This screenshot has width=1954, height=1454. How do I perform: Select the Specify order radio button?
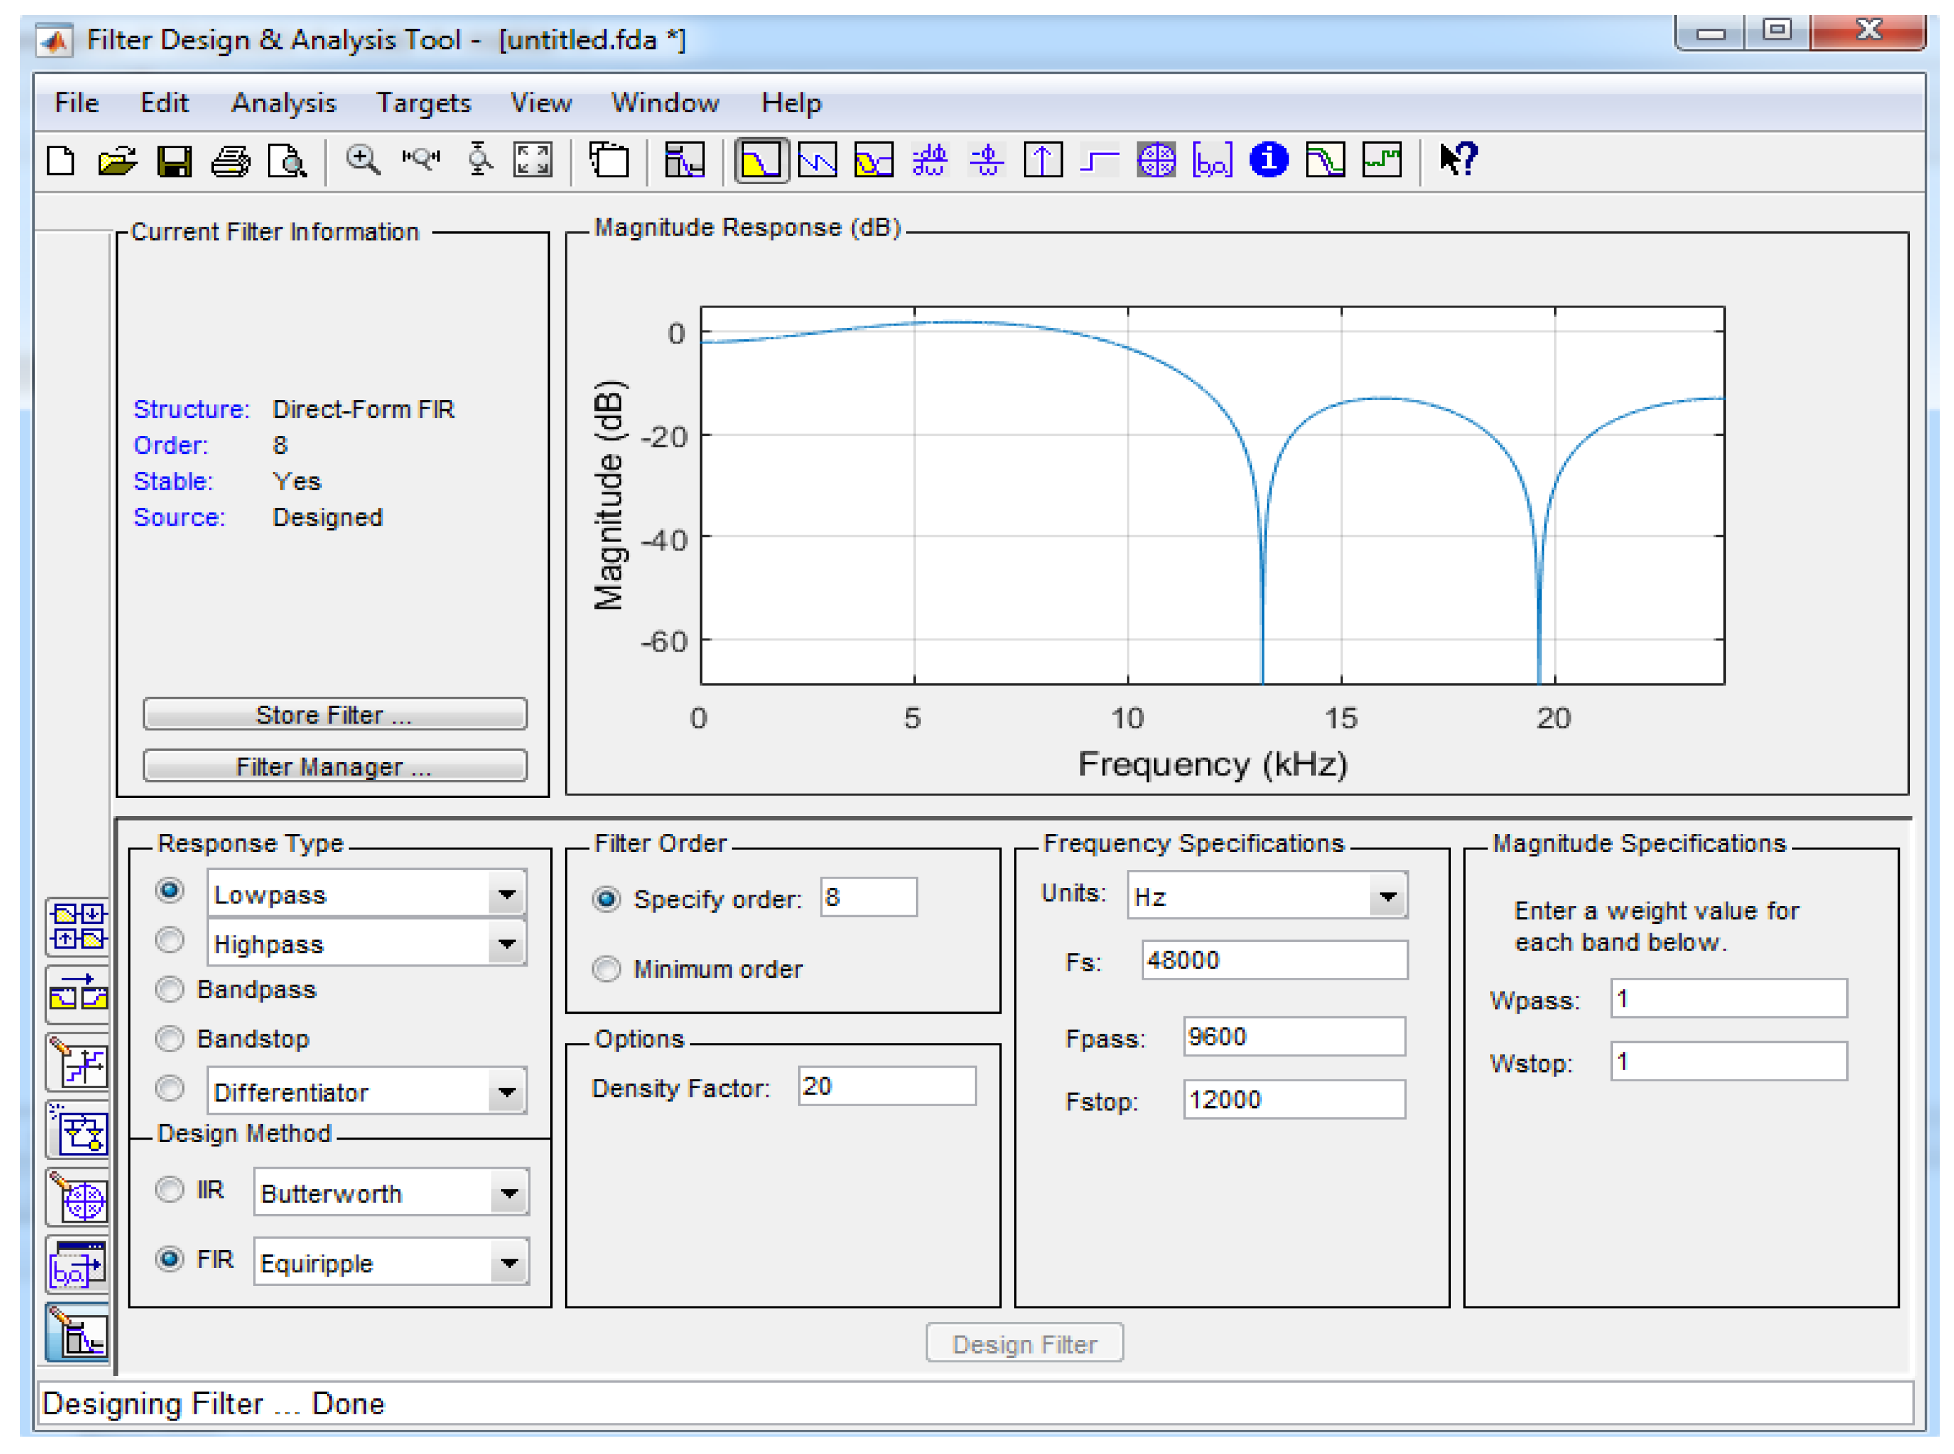point(606,900)
